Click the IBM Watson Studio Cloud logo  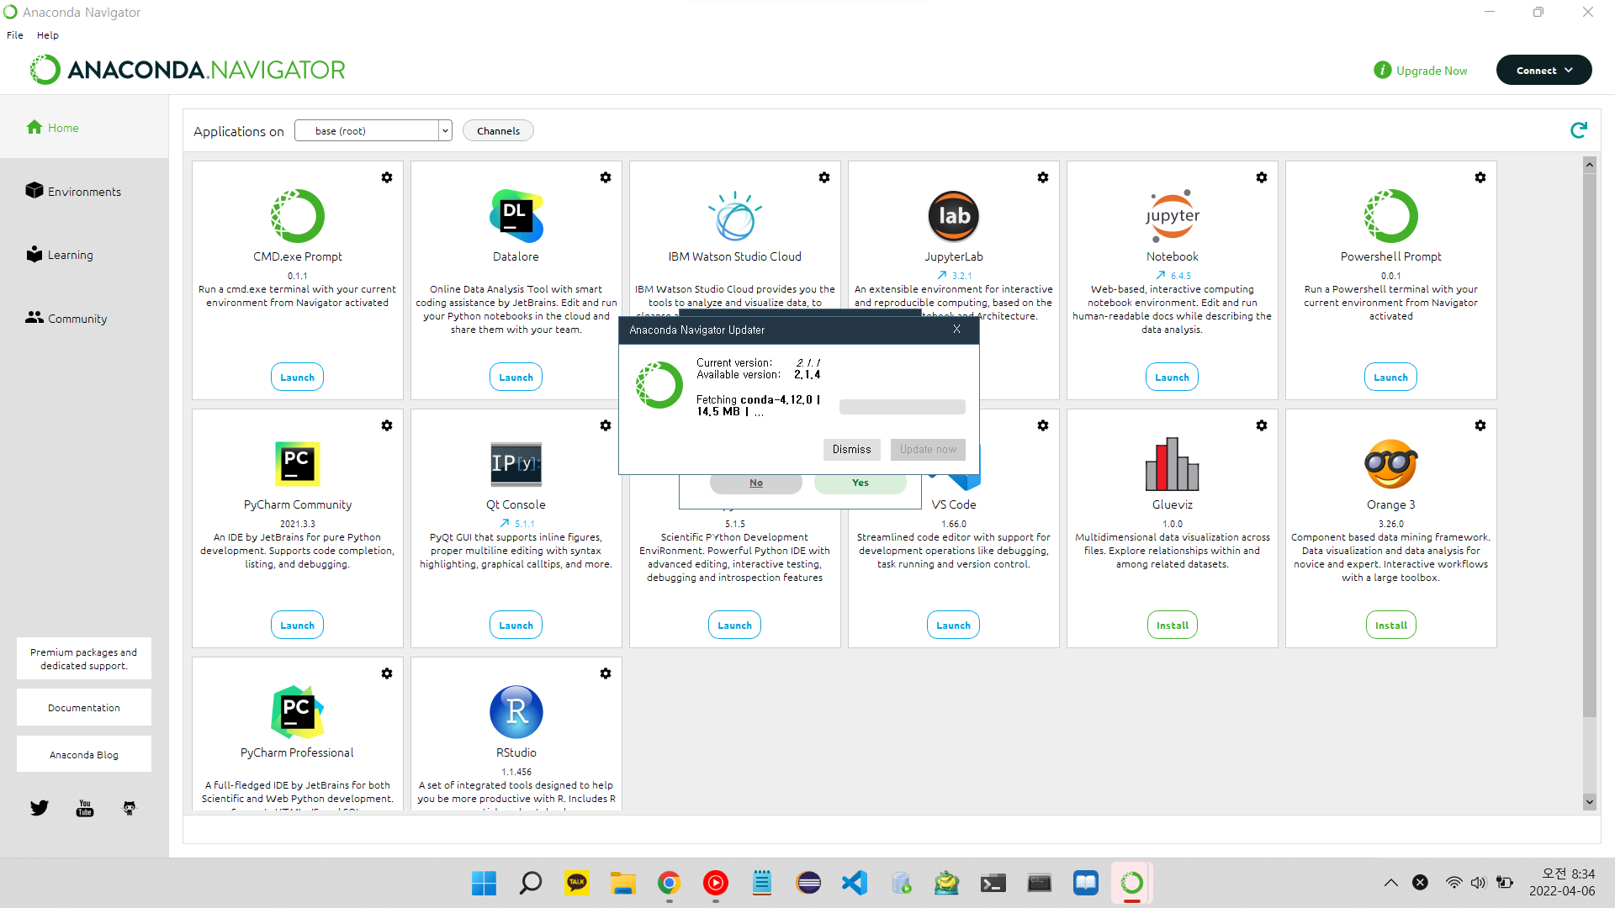point(735,216)
